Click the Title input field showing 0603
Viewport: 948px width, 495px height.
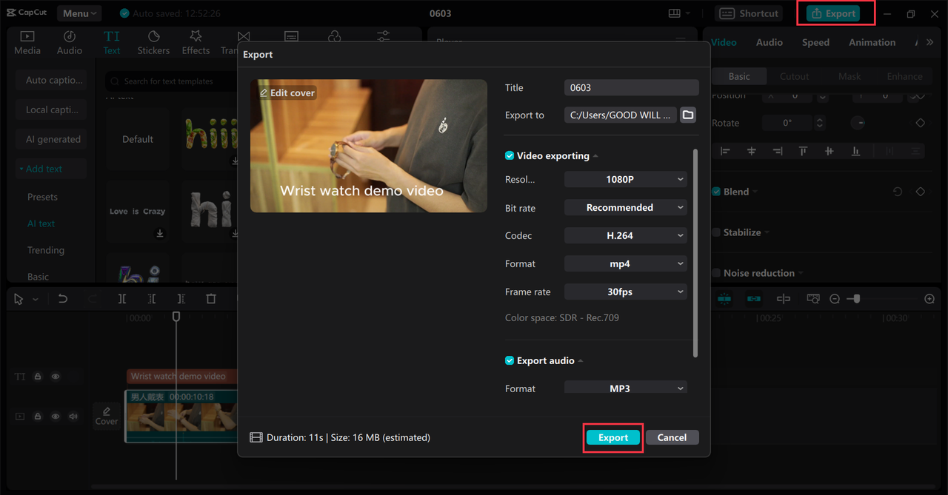point(631,87)
